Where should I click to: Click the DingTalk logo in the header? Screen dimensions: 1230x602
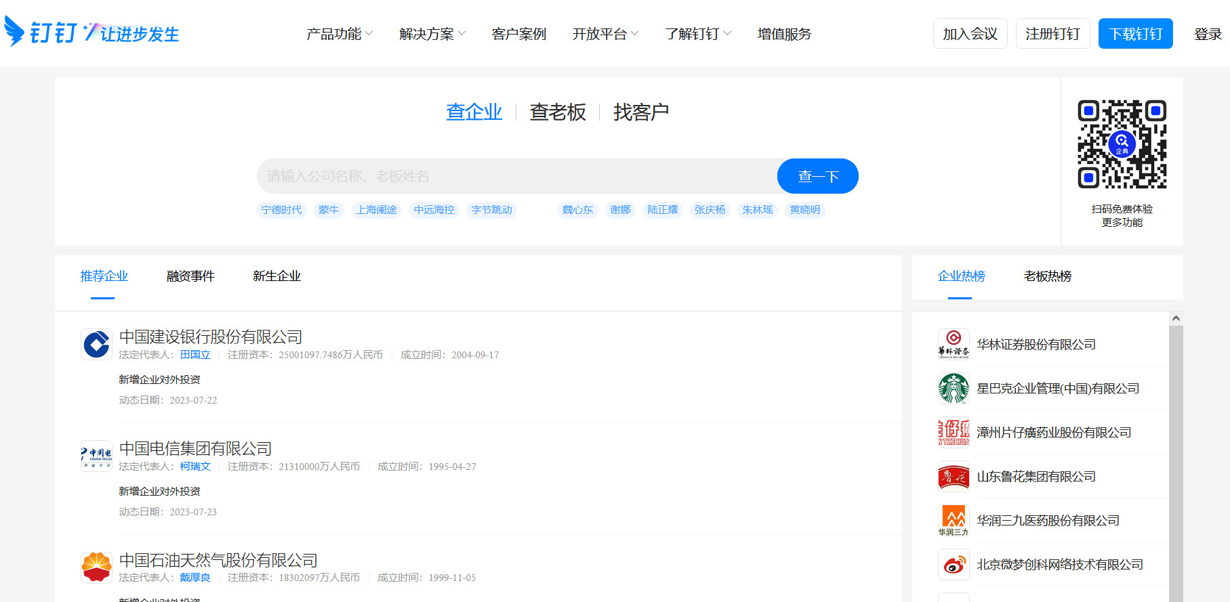[92, 32]
